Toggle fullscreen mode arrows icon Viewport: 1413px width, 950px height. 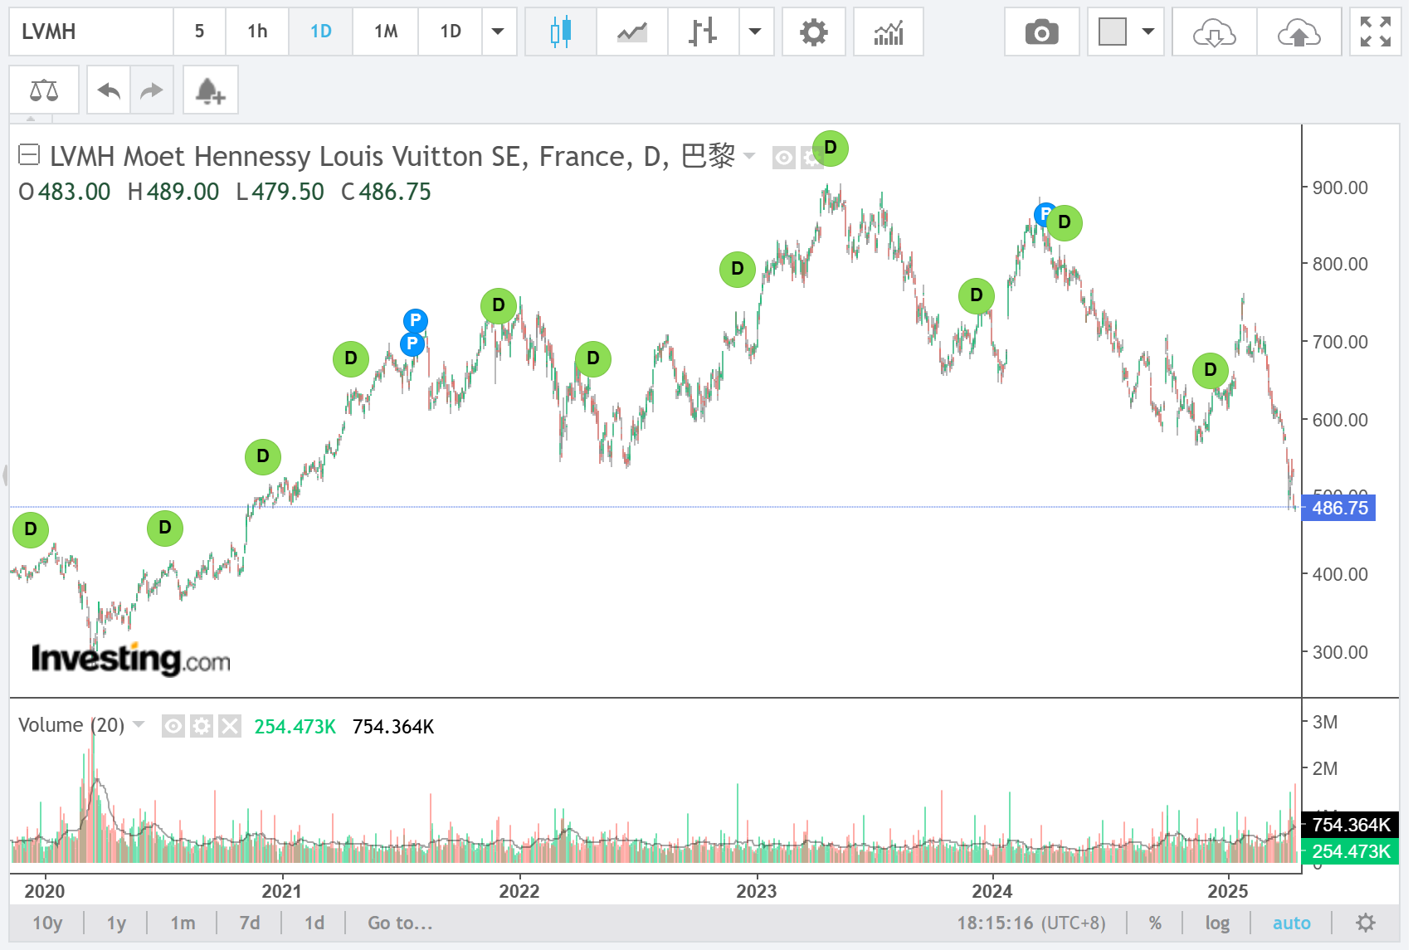(x=1375, y=32)
